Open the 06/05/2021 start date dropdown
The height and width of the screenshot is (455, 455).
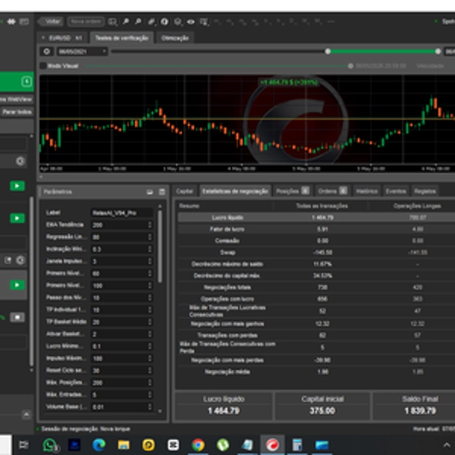(82, 52)
